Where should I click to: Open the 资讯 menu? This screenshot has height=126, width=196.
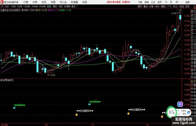(44, 2)
